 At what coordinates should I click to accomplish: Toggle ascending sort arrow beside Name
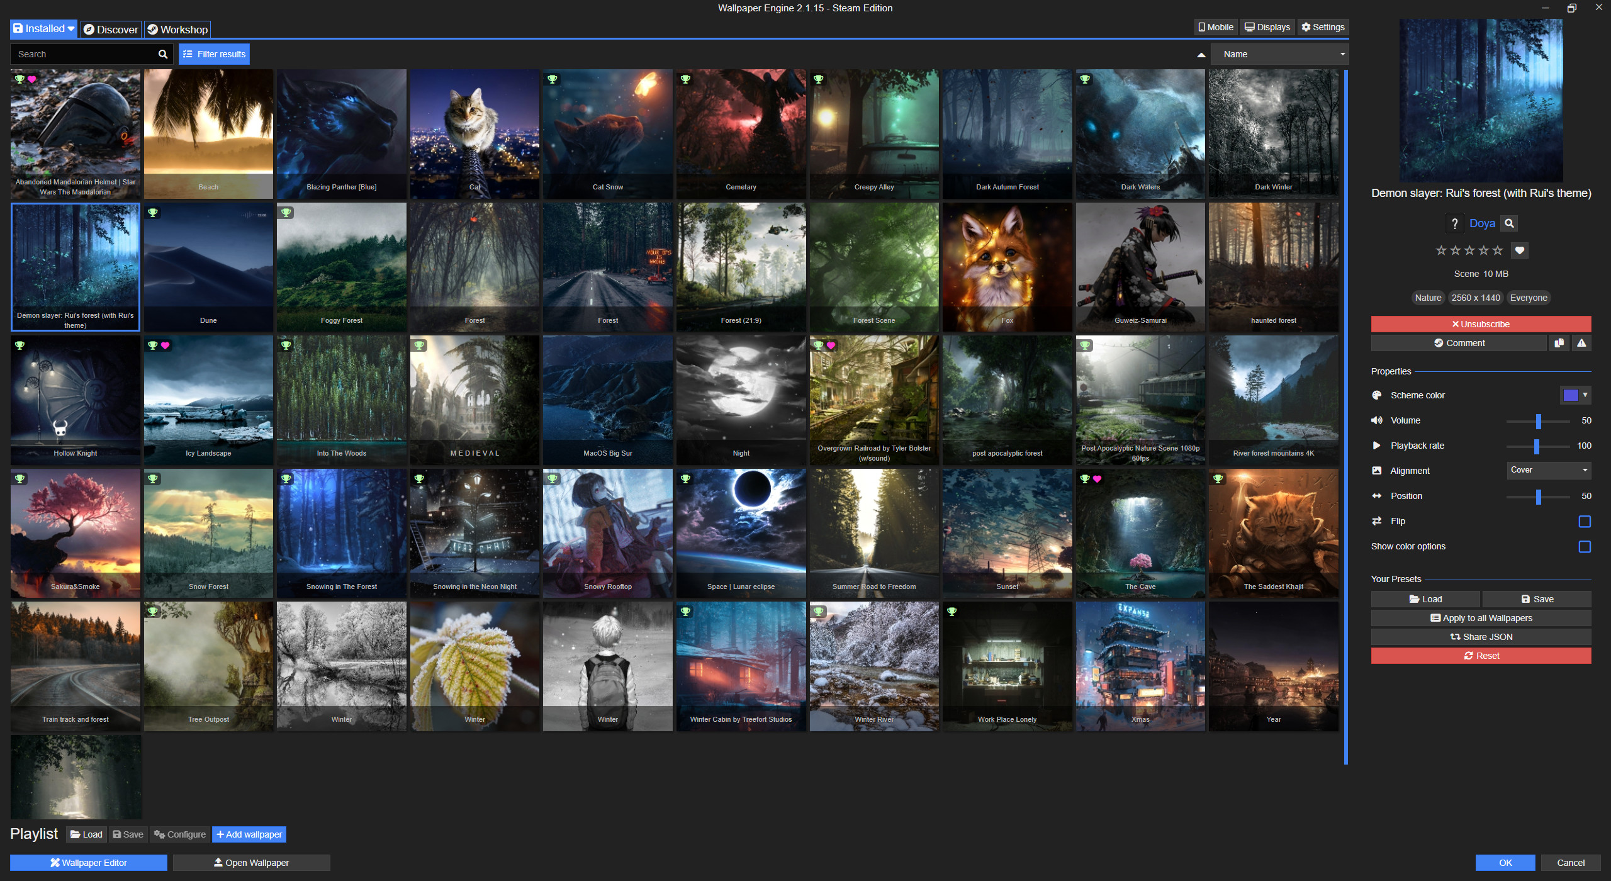(1201, 55)
